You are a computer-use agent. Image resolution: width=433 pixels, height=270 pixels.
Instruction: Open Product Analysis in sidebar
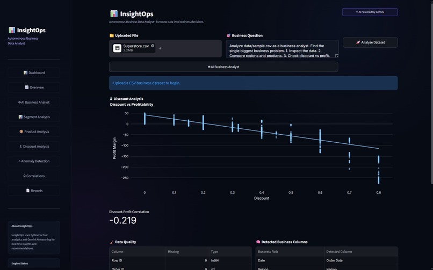point(34,132)
